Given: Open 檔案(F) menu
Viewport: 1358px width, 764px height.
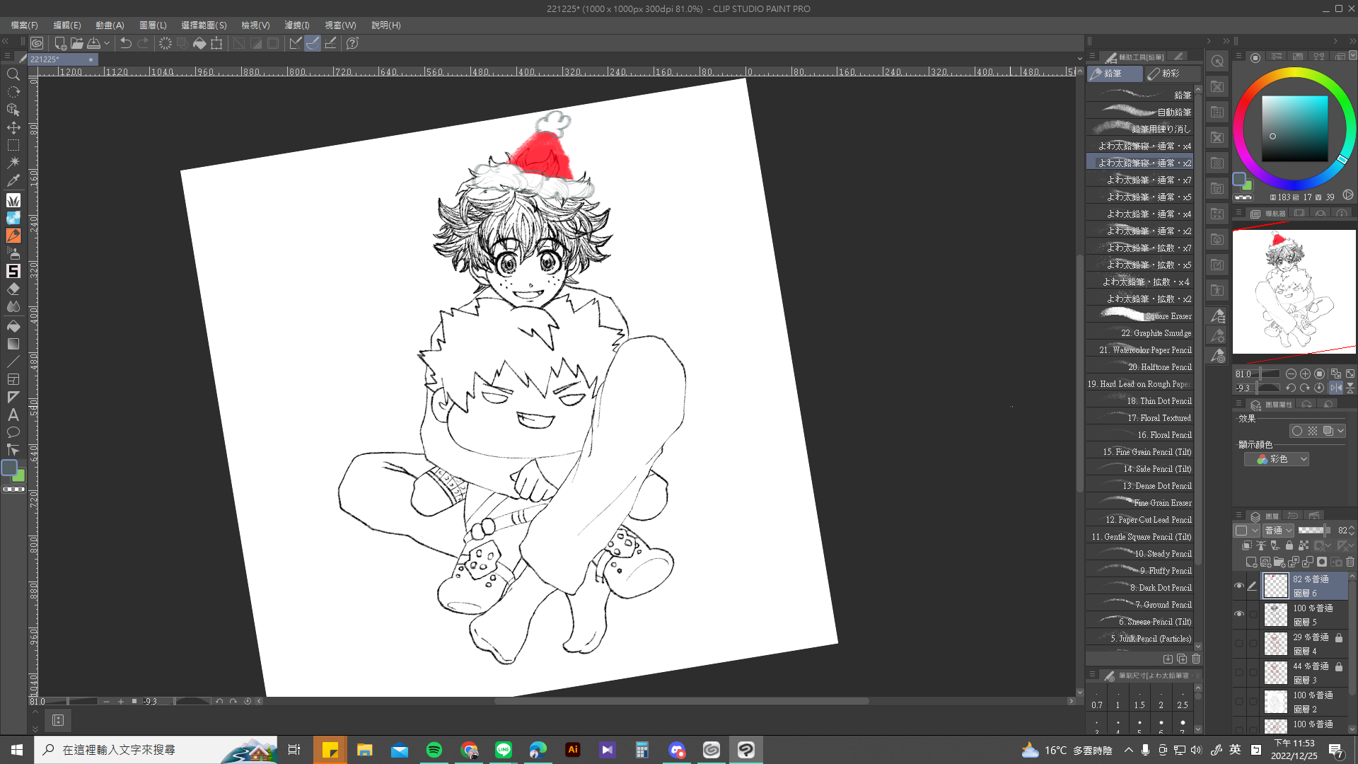Looking at the screenshot, I should [x=24, y=25].
